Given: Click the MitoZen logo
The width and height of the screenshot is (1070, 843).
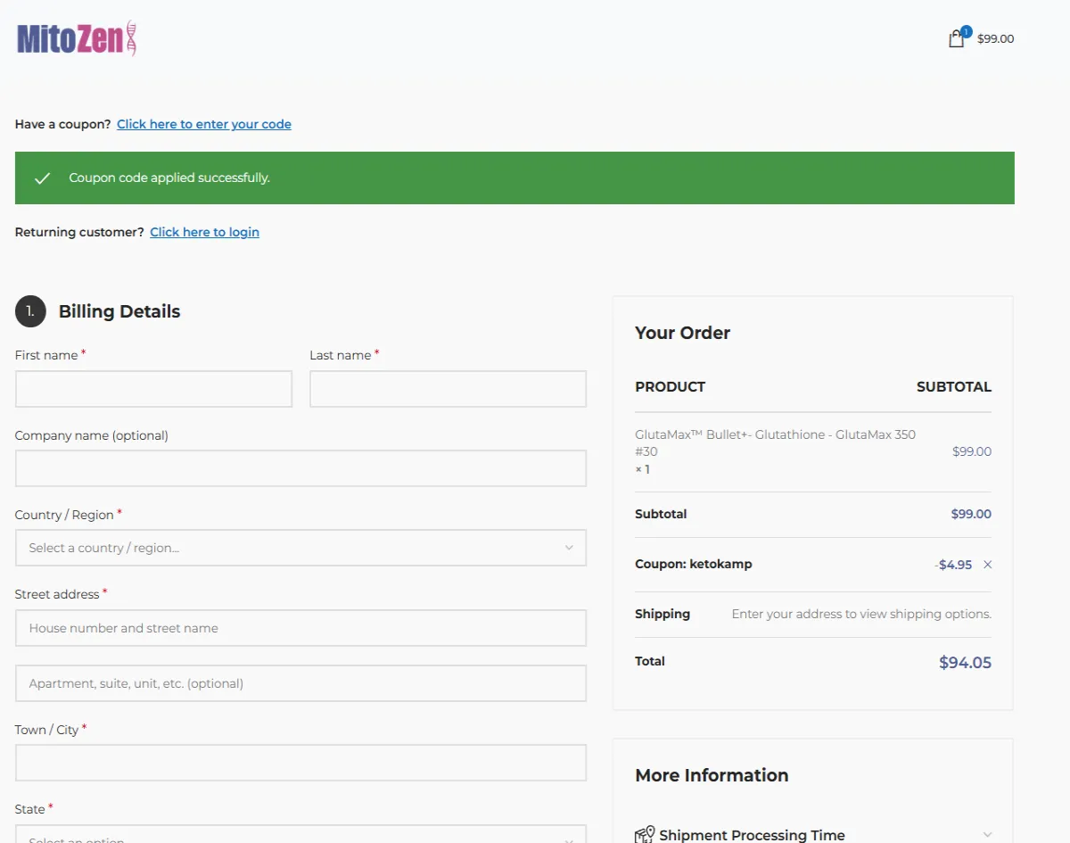Looking at the screenshot, I should pos(75,38).
